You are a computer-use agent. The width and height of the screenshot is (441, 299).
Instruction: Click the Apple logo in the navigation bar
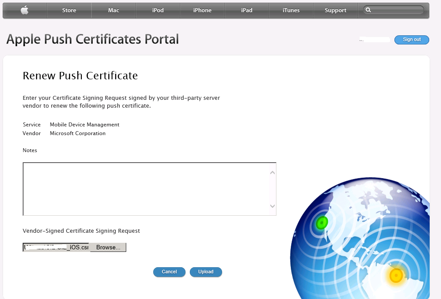coord(24,10)
